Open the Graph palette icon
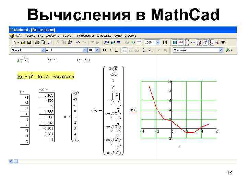The width and height of the screenshot is (247, 185). [x=181, y=42]
